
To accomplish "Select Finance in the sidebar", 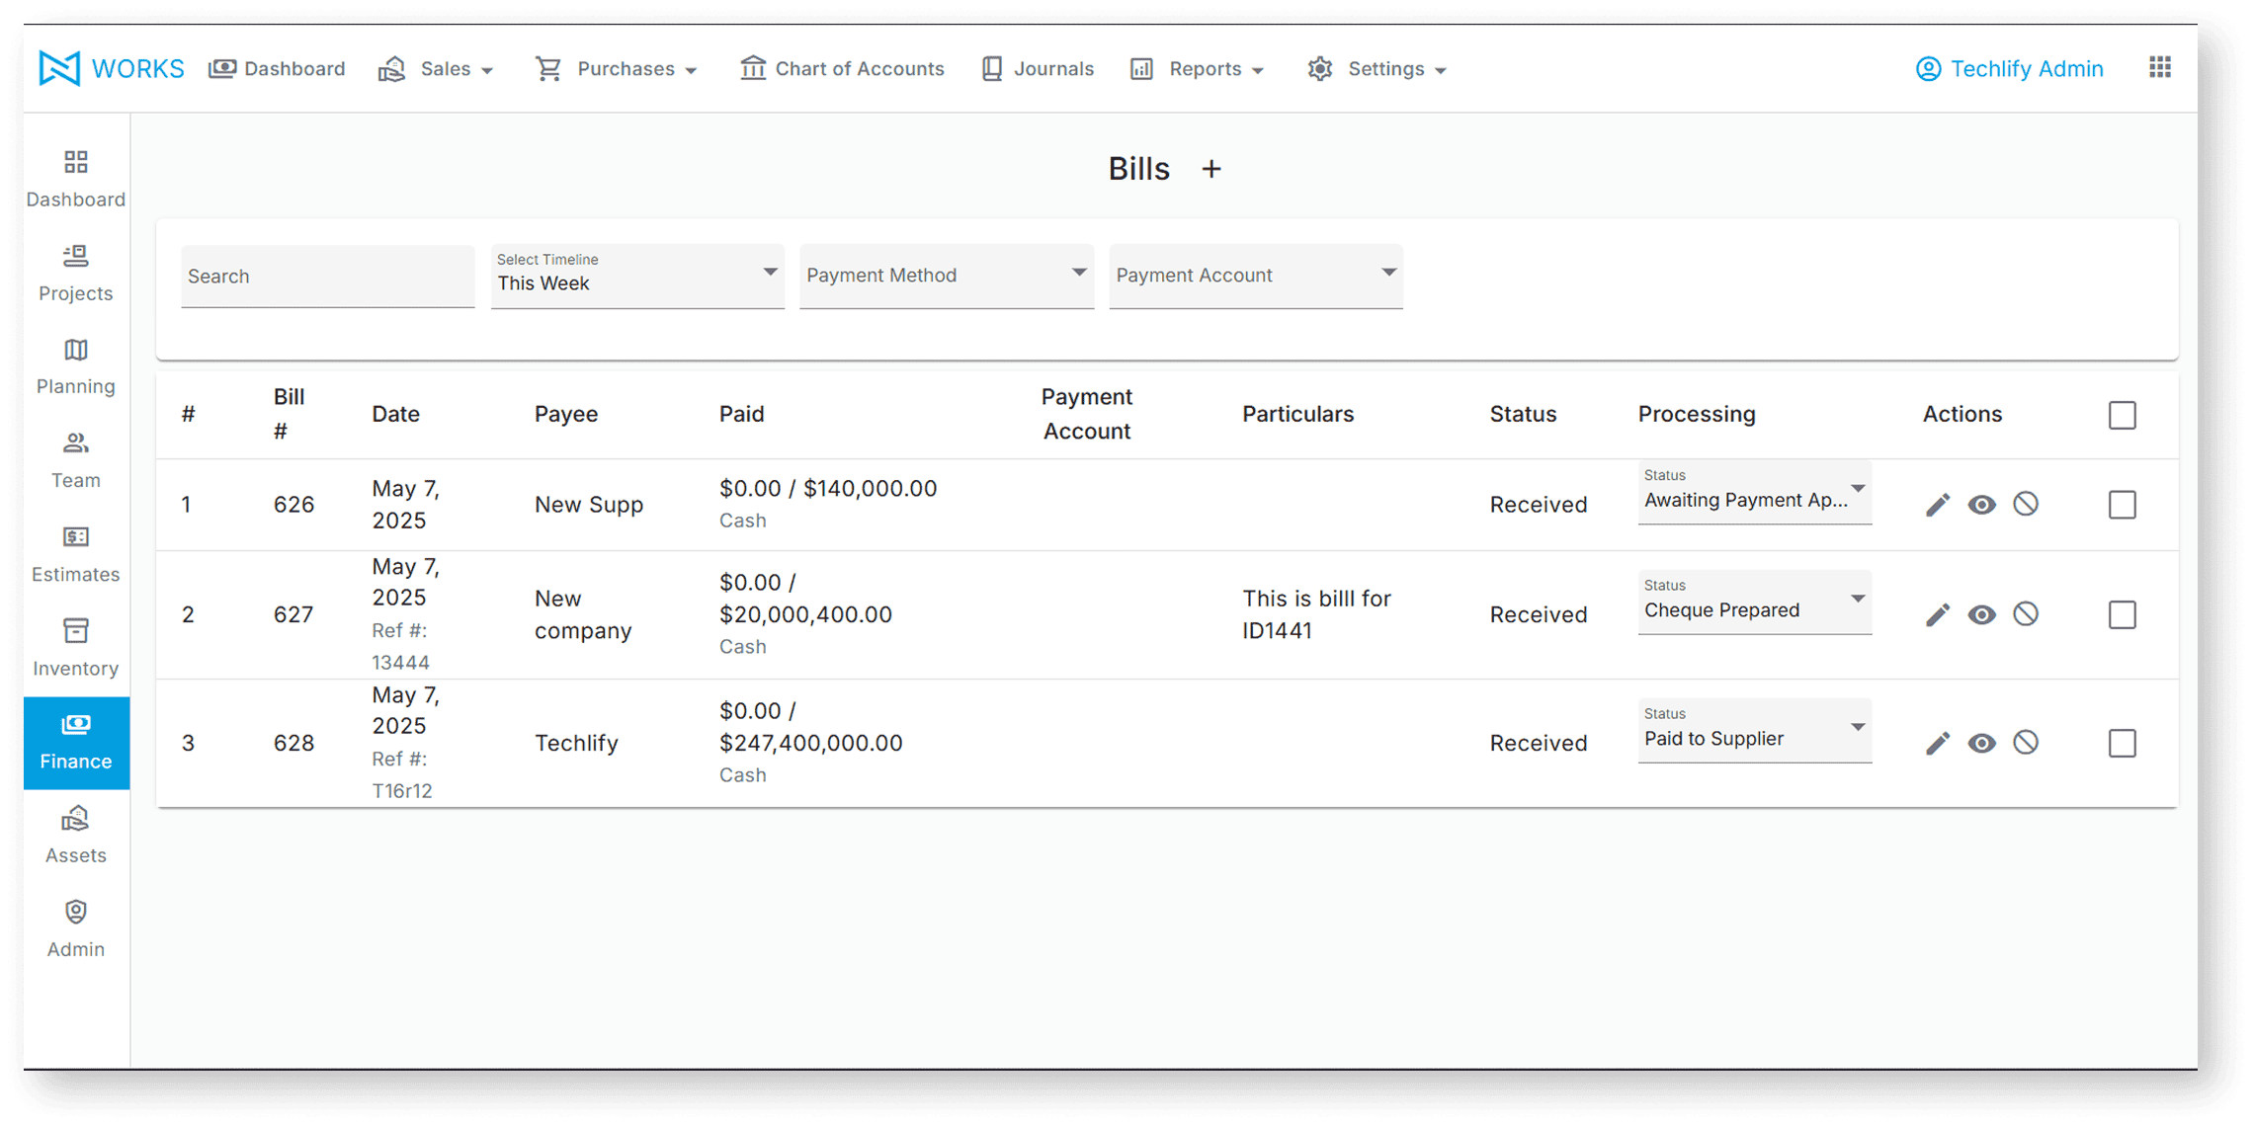I will 76,743.
